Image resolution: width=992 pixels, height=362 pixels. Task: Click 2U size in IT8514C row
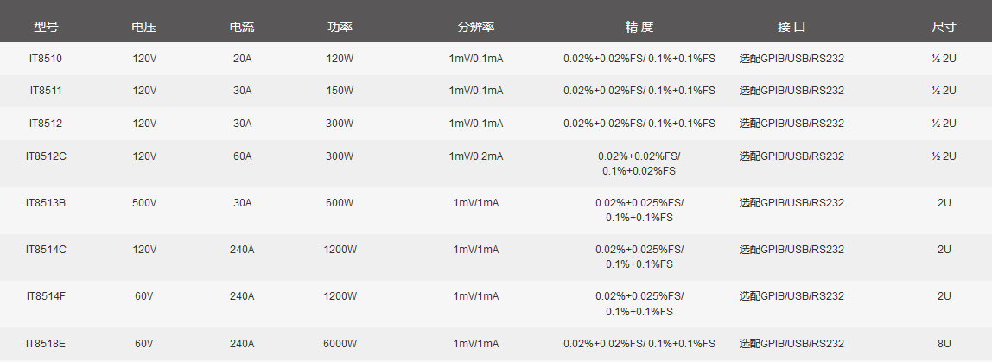point(944,250)
